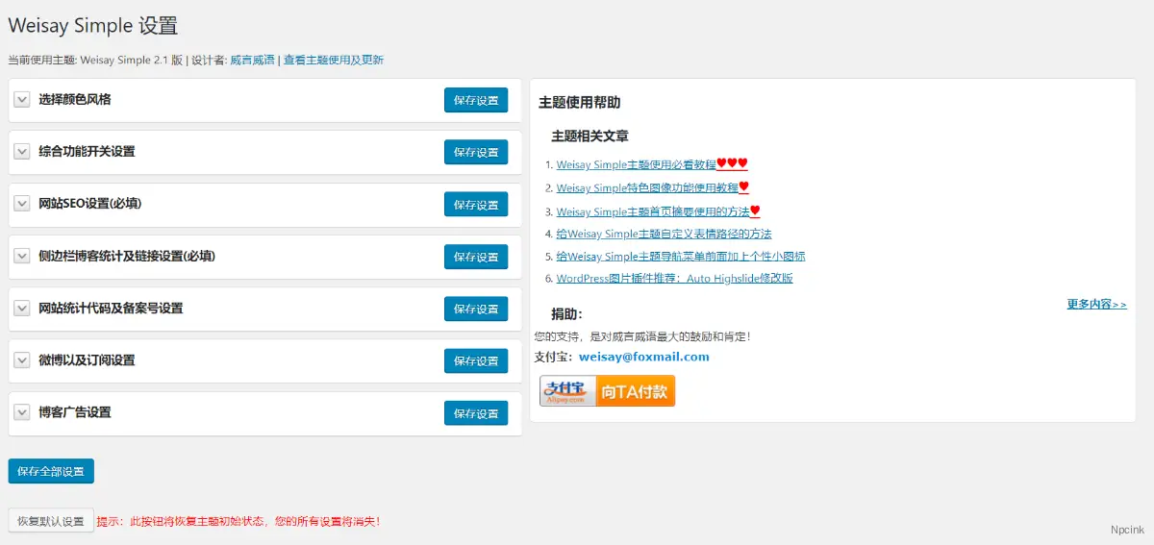Click the 网站SEO设置(必填) section title
This screenshot has height=545, width=1154.
tap(90, 204)
